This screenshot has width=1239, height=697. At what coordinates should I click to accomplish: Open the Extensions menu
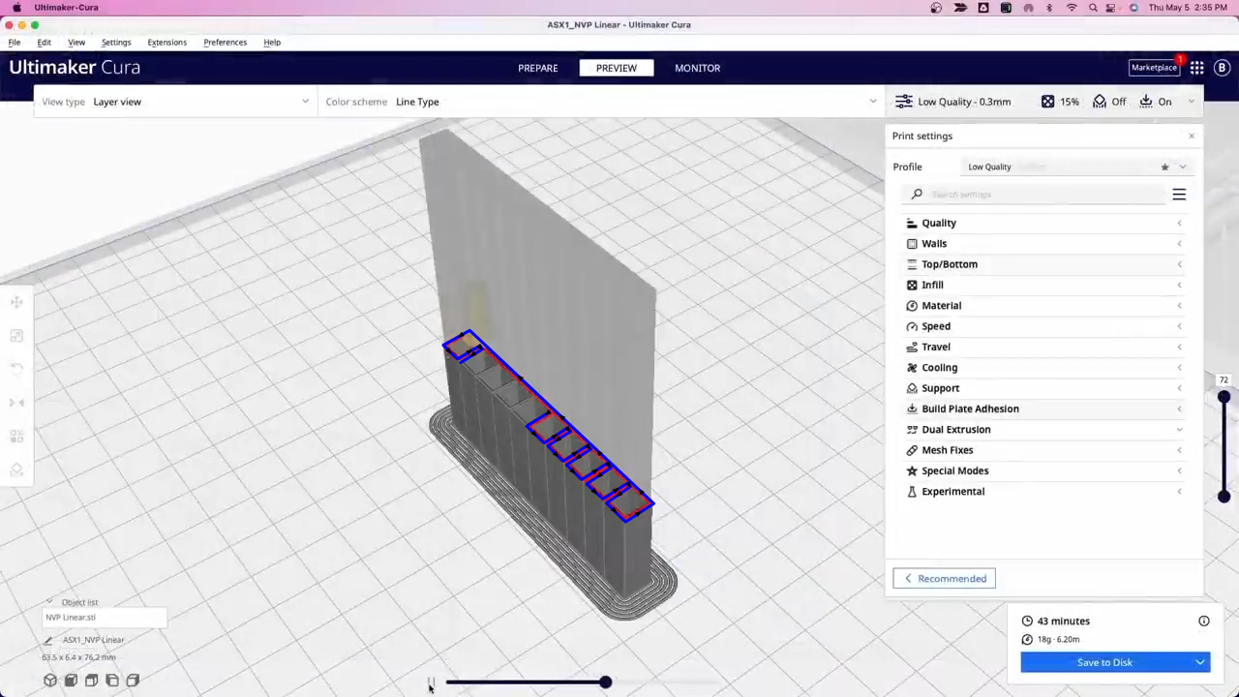pyautogui.click(x=166, y=42)
